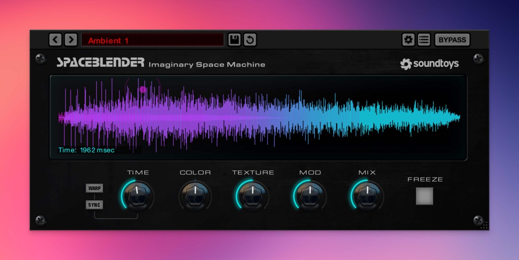Click the MIX knob
Image resolution: width=519 pixels, height=260 pixels.
[x=367, y=195]
